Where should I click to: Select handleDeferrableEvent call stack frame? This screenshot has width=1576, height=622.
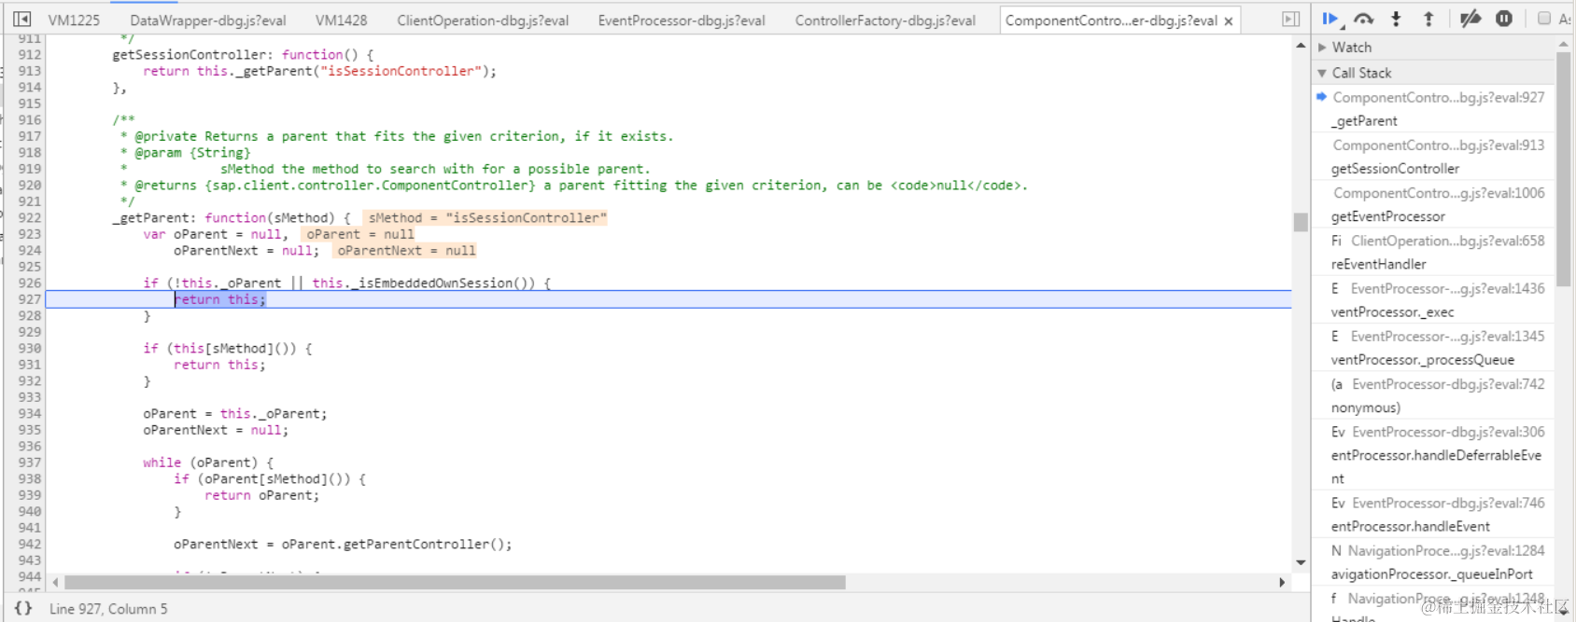1434,455
